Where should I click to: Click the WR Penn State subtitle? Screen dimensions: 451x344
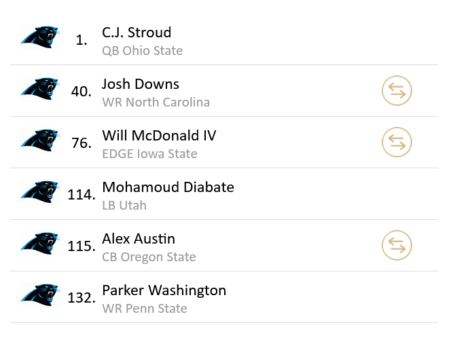pos(144,309)
